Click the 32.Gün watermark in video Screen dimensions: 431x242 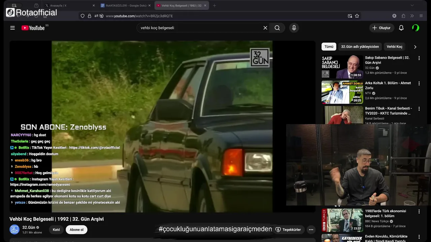point(260,57)
